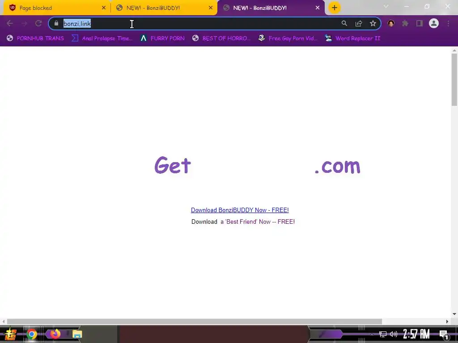Open the Chrome three-dot menu

pyautogui.click(x=448, y=23)
